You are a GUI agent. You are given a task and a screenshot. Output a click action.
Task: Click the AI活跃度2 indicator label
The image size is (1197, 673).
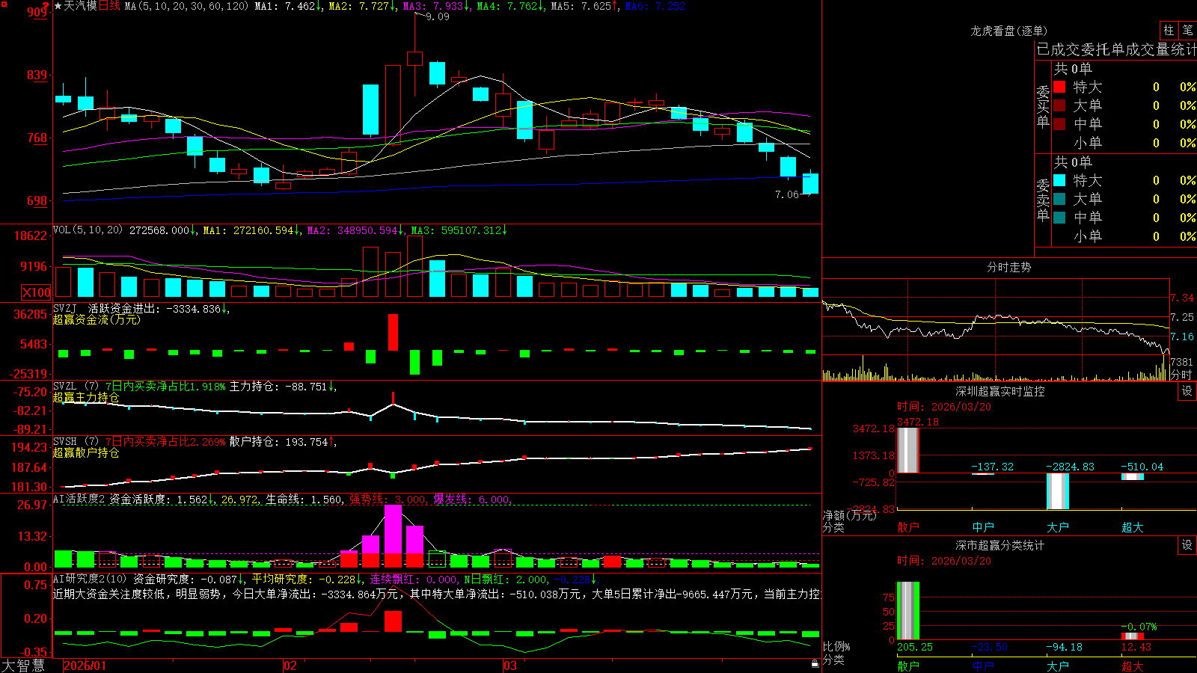tap(79, 500)
